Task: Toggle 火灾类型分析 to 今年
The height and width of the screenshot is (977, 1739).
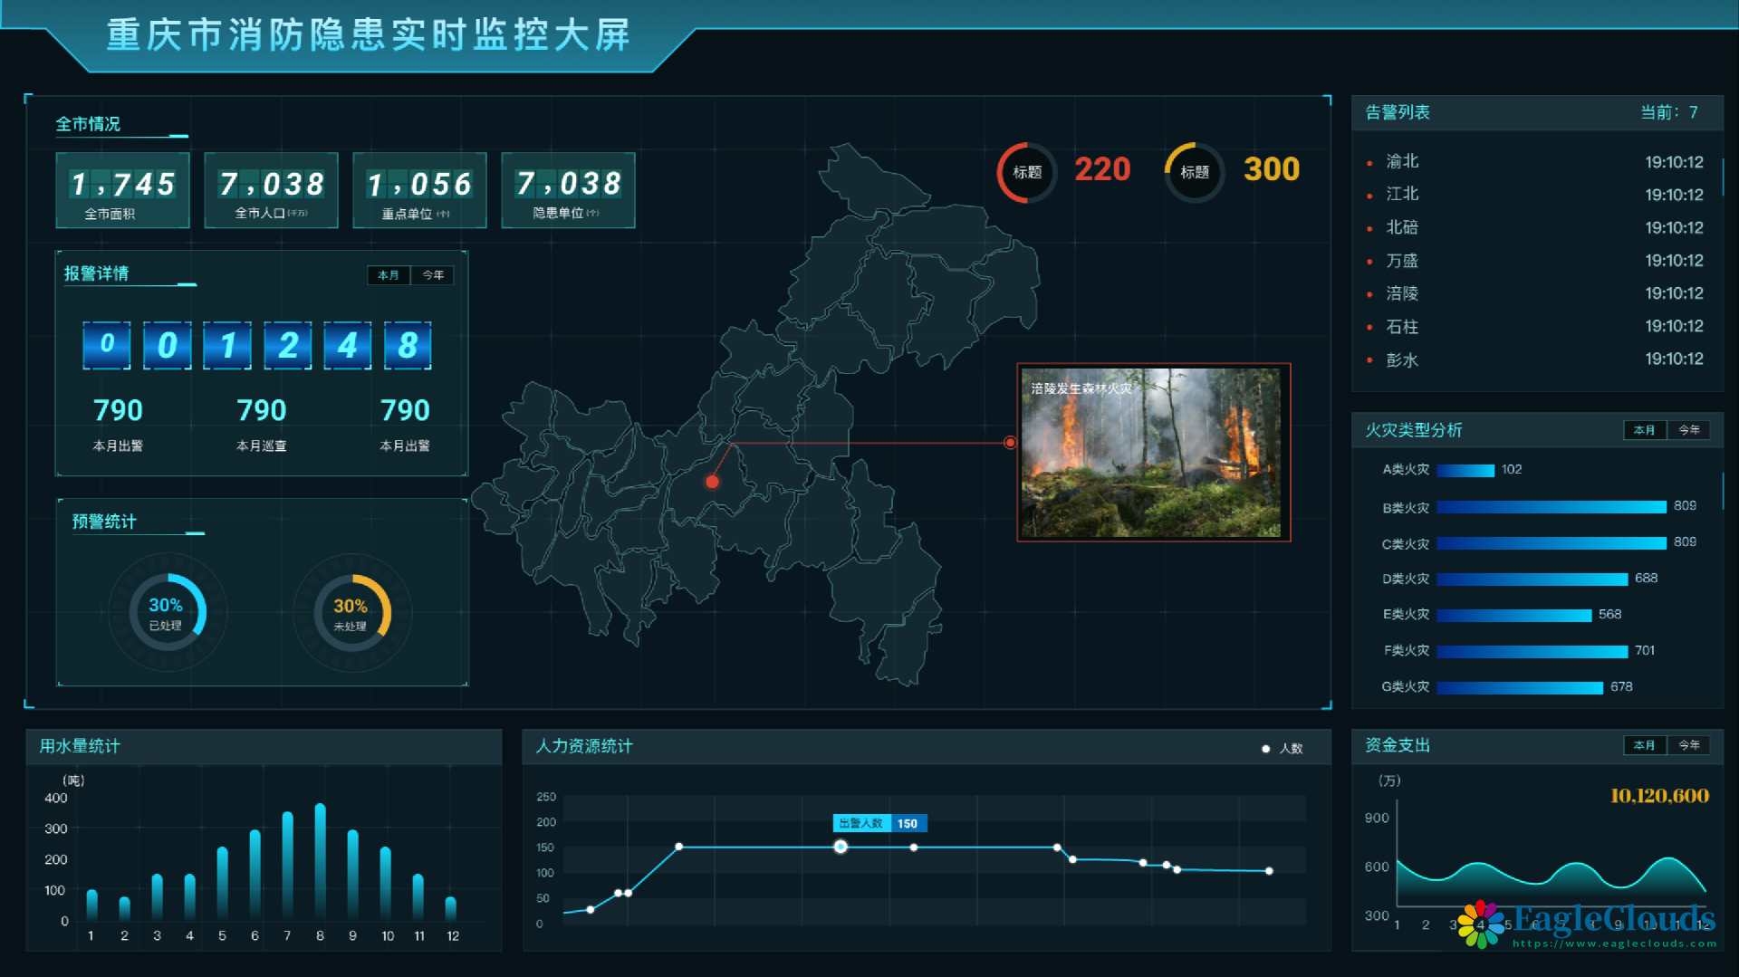Action: click(x=1688, y=430)
